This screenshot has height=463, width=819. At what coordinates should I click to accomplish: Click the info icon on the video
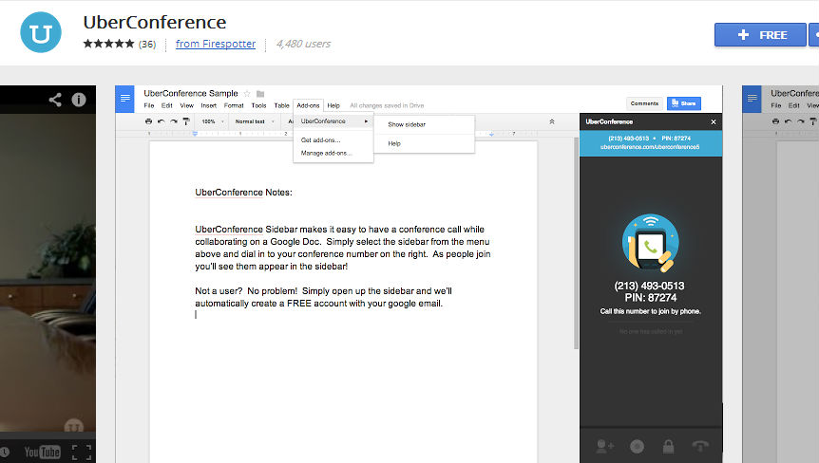pos(79,100)
